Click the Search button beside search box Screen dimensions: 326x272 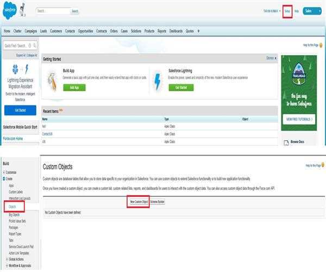(x=75, y=11)
